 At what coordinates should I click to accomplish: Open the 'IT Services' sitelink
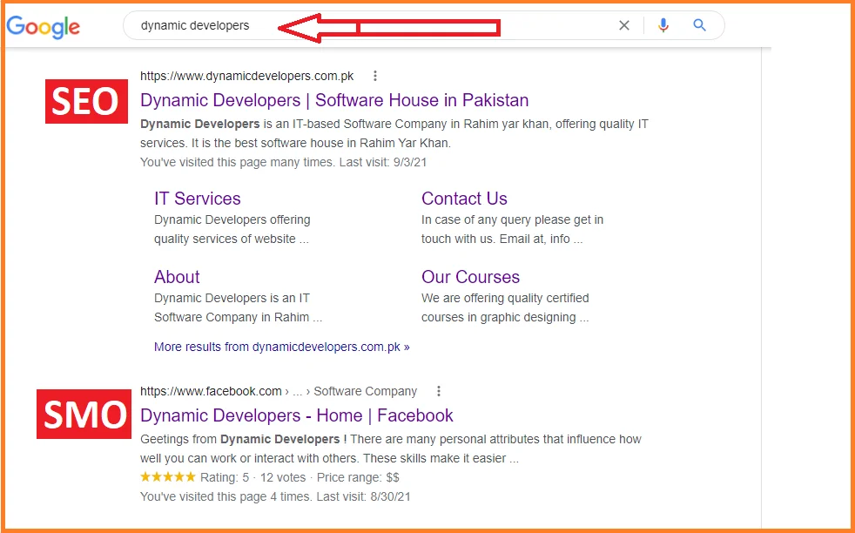click(198, 199)
